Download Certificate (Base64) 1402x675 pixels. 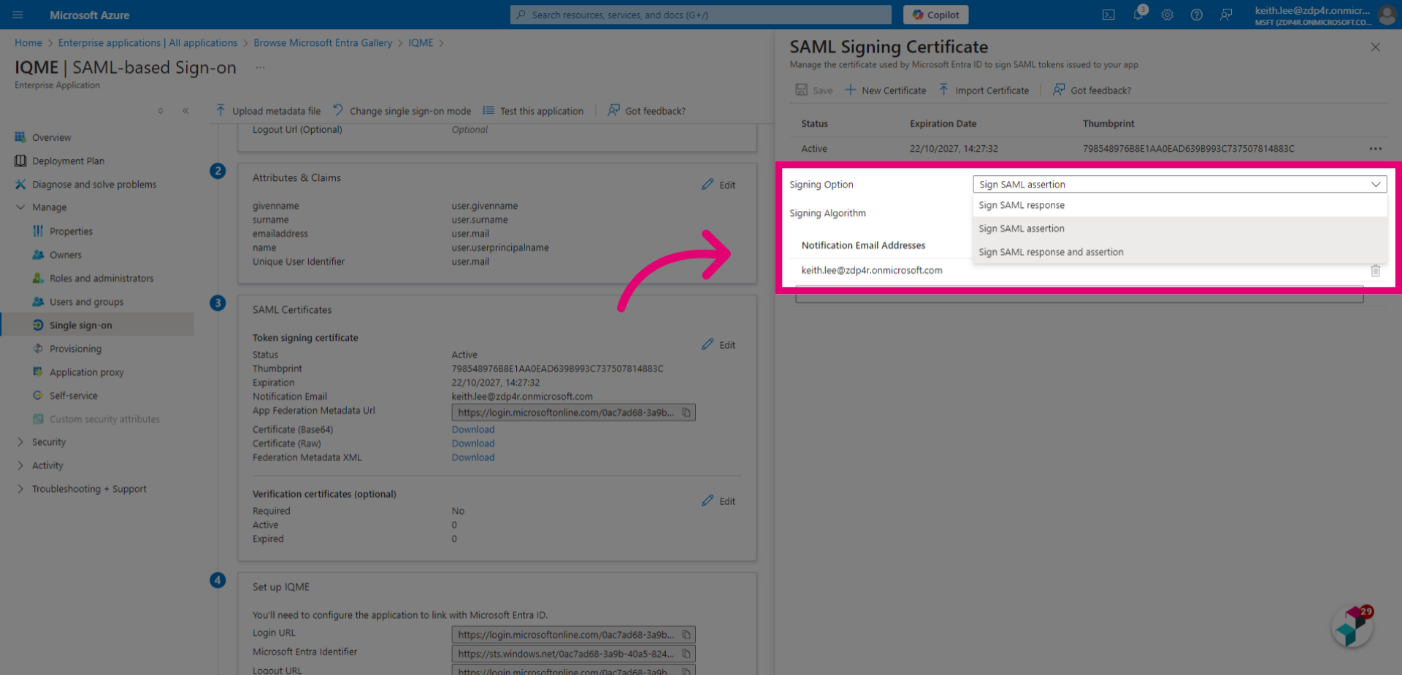pos(473,430)
